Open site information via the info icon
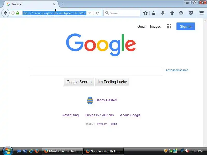207x155 pixels. (13, 13)
